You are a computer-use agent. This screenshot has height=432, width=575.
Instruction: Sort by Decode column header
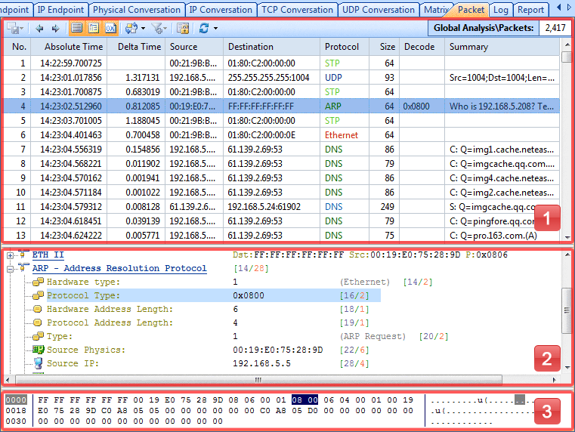pyautogui.click(x=422, y=47)
